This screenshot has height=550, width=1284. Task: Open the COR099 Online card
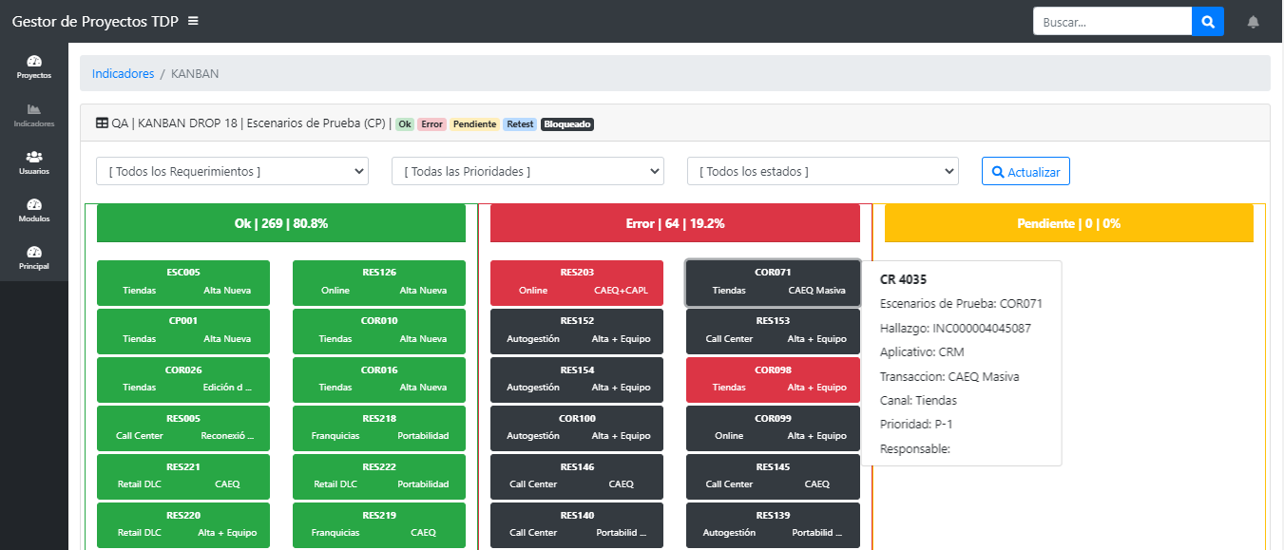773,427
